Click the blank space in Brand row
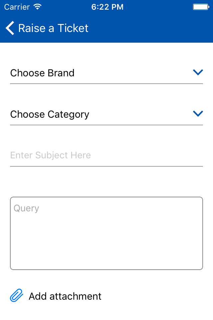213x320 pixels. pyautogui.click(x=133, y=73)
